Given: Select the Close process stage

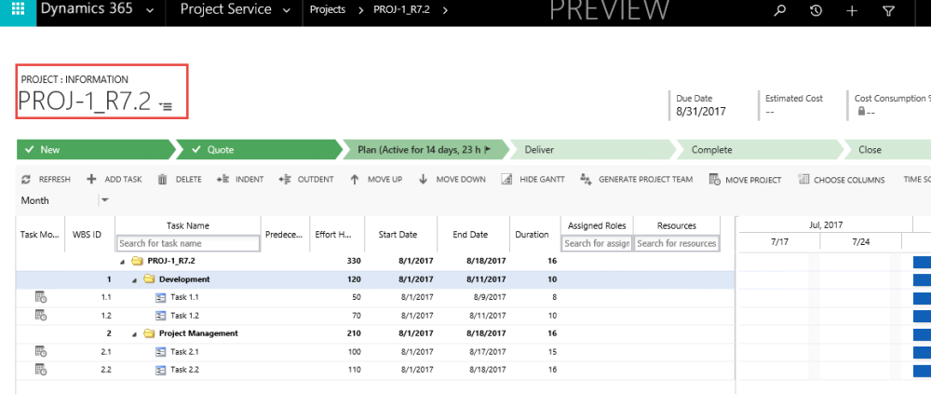Looking at the screenshot, I should 887,150.
